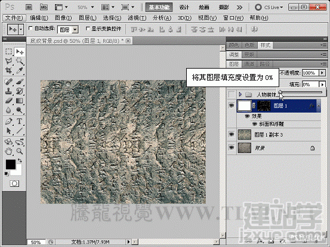Viewport: 330px width, 247px height.
Task: Expand the 人物装饰 layer group
Action: click(x=240, y=94)
